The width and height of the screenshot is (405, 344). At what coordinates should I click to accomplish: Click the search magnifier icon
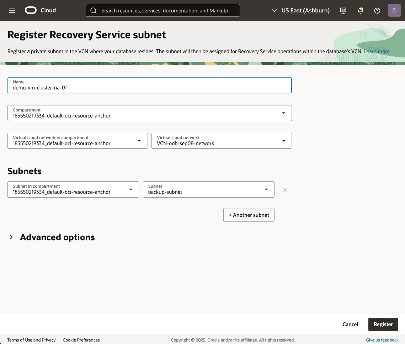pos(93,10)
